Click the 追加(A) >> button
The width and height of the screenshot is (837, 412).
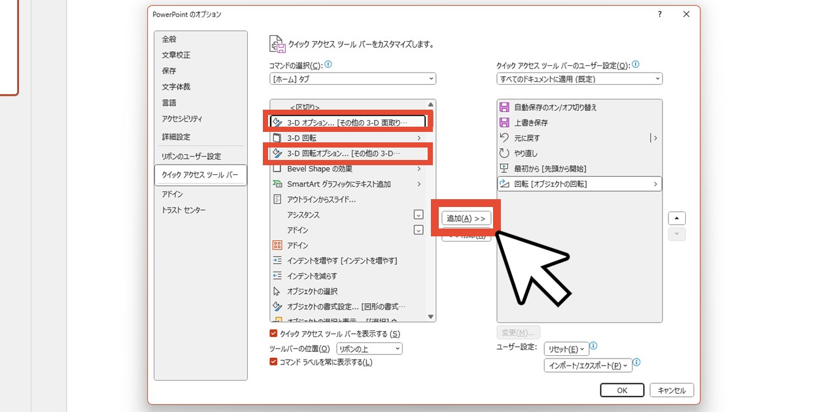pos(466,218)
